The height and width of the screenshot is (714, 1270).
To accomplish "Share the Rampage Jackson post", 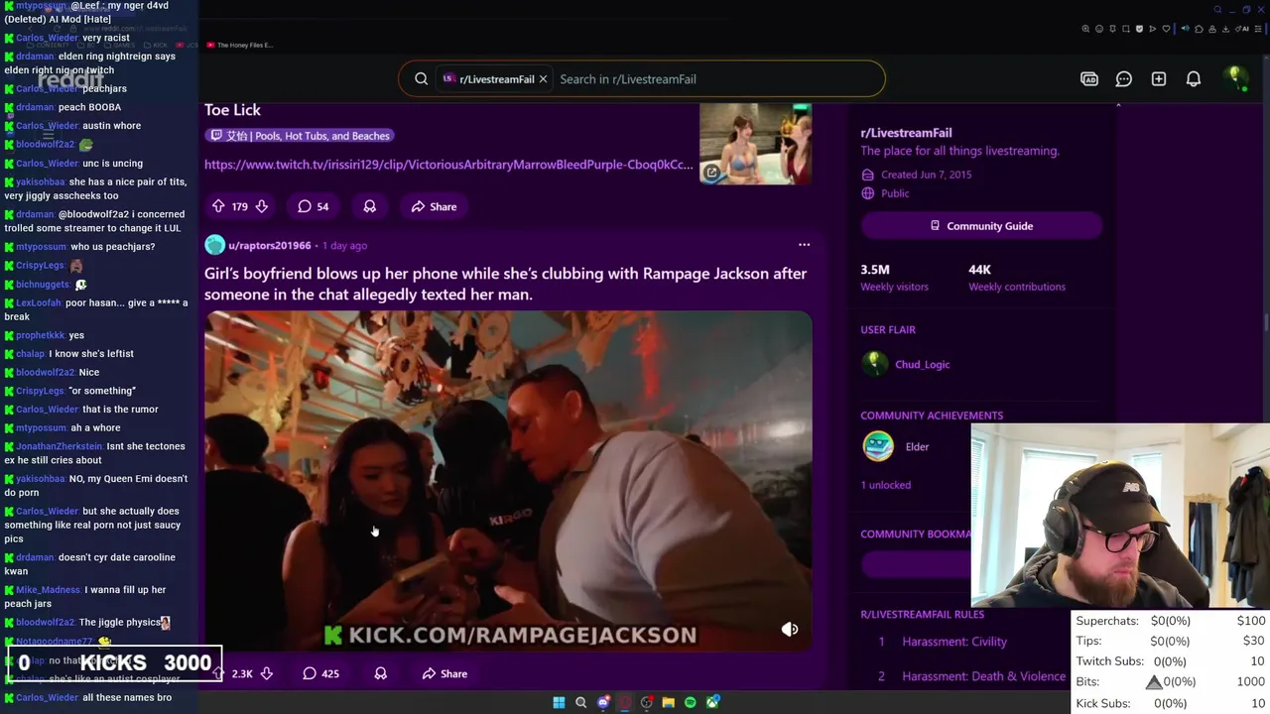I will pyautogui.click(x=444, y=673).
